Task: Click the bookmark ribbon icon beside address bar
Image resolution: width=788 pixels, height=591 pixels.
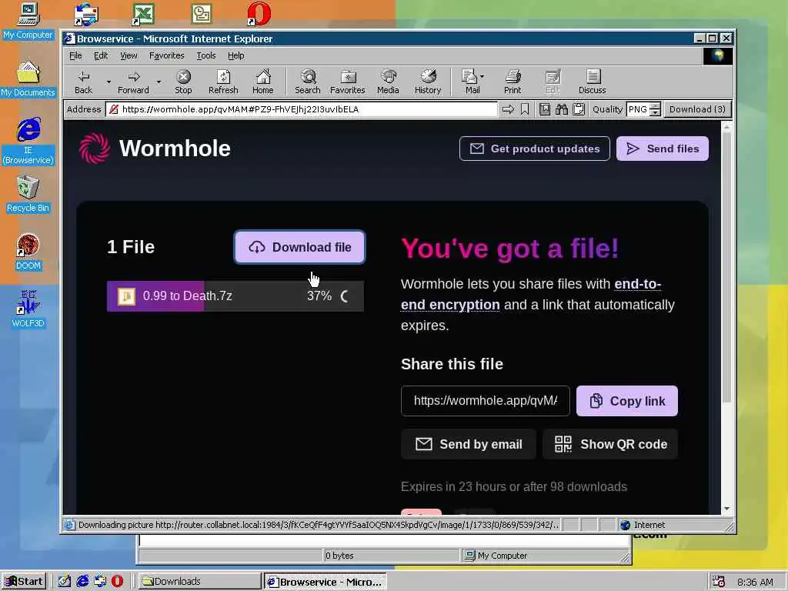Action: click(525, 109)
